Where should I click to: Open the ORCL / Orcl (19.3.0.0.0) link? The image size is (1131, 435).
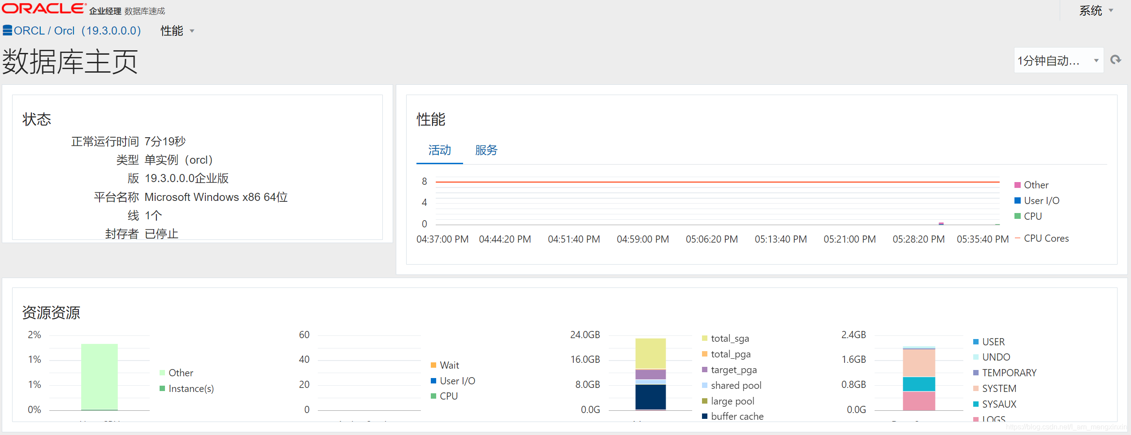pos(77,30)
